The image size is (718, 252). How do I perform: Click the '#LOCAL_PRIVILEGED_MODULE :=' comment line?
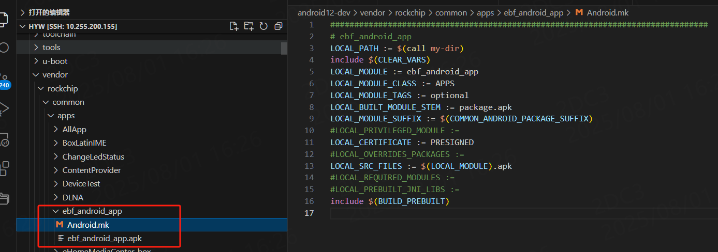pos(395,131)
